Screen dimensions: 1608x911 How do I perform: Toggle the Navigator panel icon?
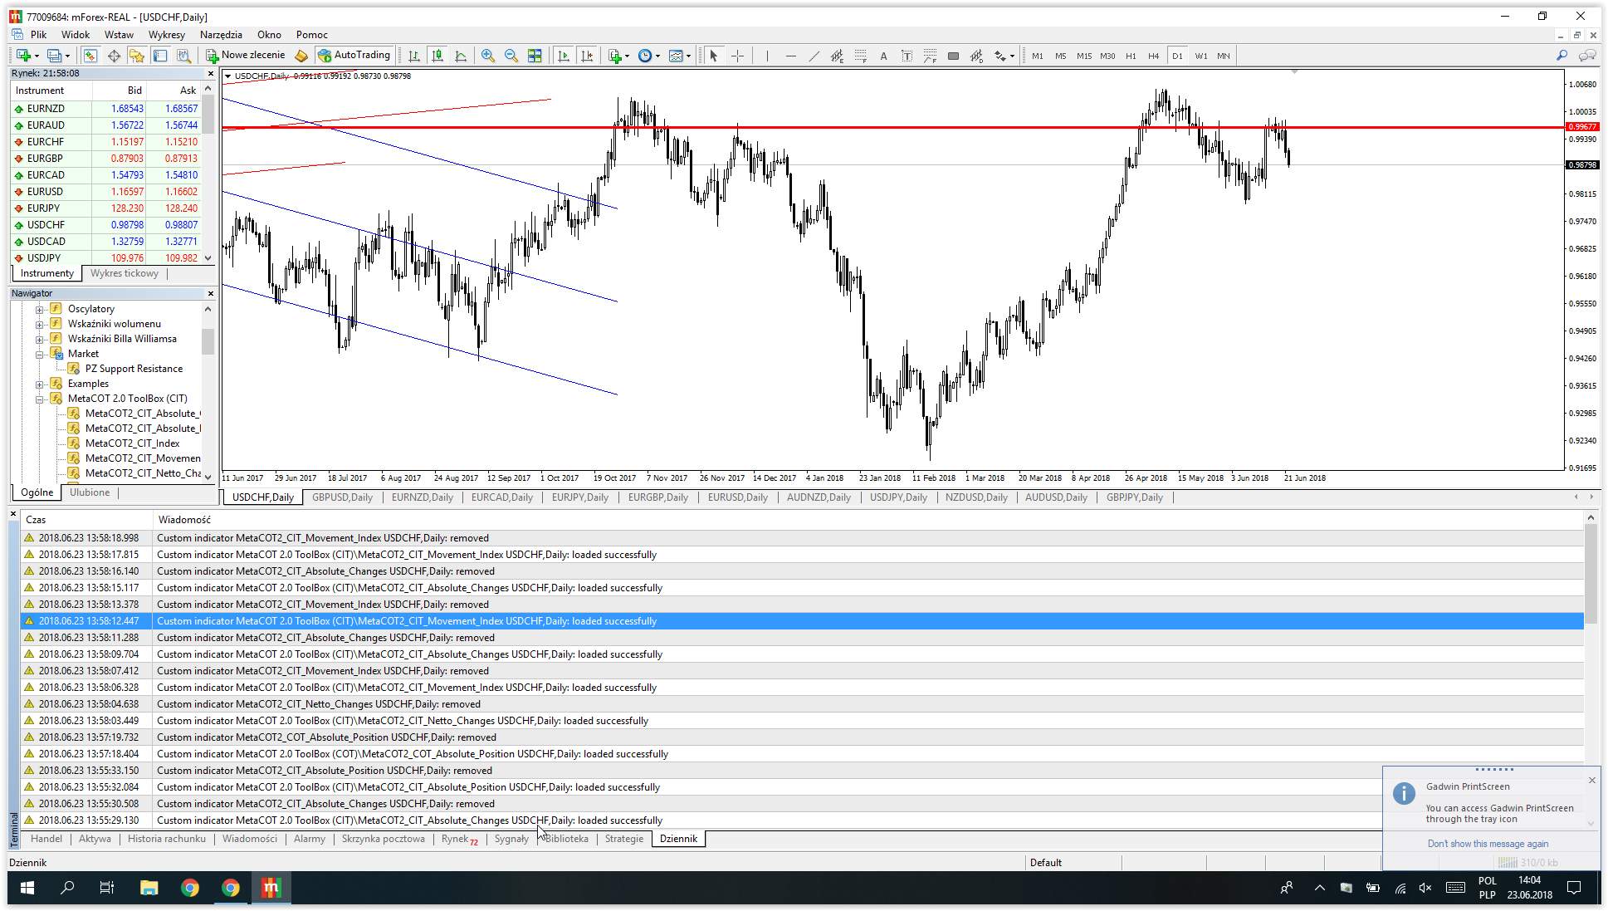click(137, 56)
